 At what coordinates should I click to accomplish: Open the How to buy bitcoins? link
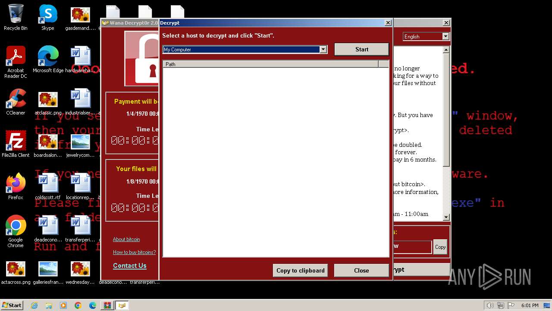tap(134, 252)
